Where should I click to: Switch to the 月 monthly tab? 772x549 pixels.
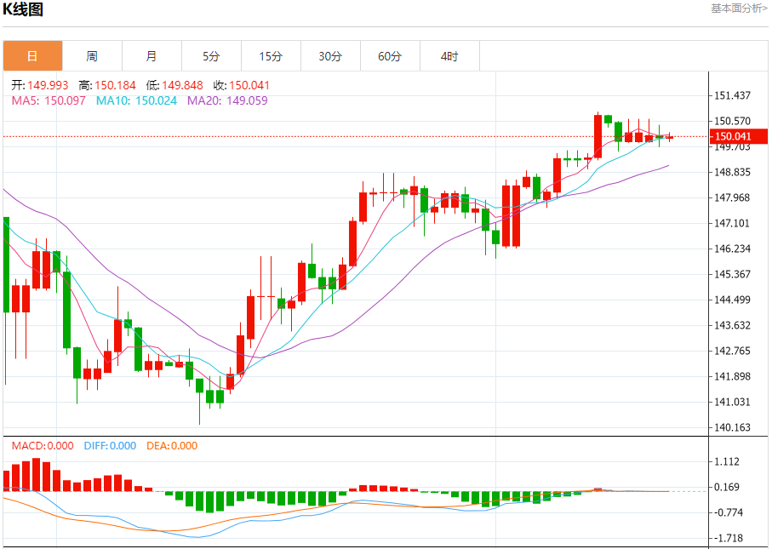(x=152, y=56)
